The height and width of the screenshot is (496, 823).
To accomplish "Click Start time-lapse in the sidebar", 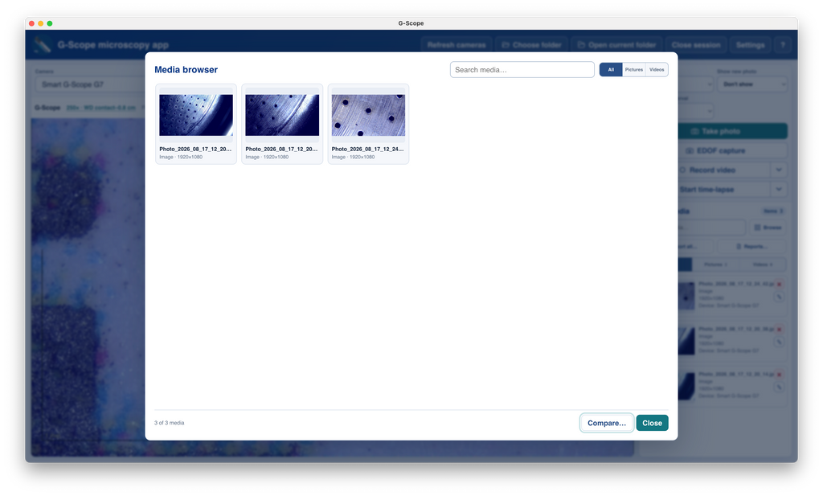I will click(x=724, y=190).
